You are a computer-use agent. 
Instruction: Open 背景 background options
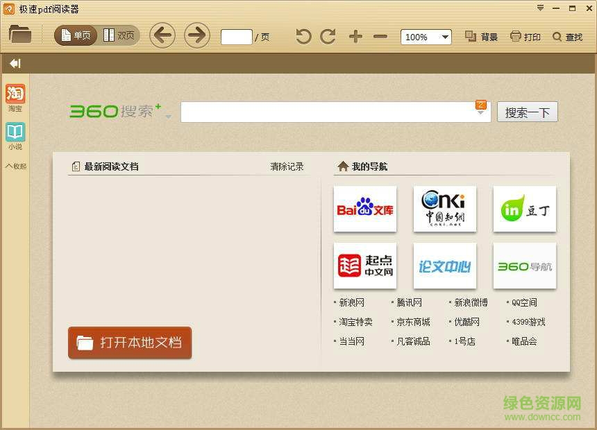[x=481, y=36]
